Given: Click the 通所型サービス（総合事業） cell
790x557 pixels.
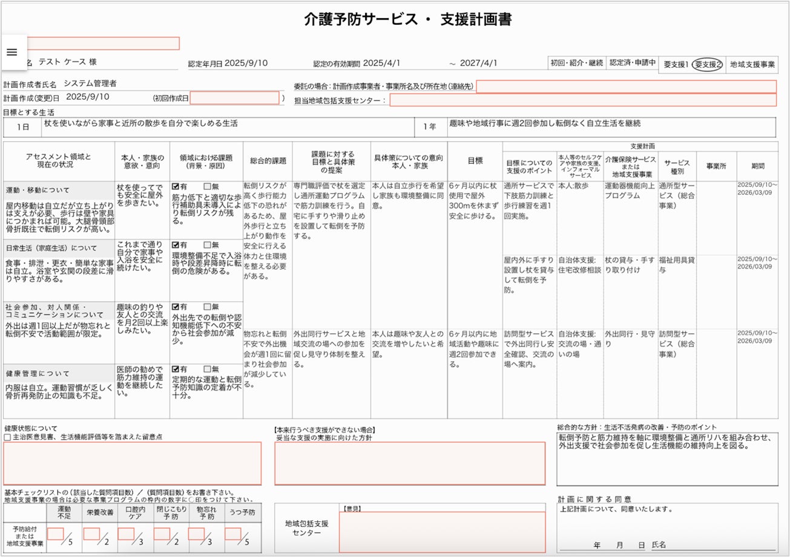Looking at the screenshot, I should (677, 196).
